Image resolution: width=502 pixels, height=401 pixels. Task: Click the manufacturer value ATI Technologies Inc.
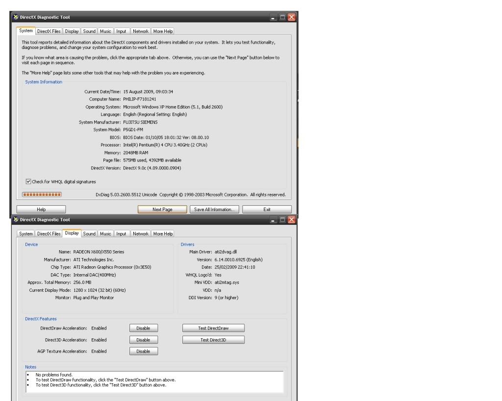point(94,259)
